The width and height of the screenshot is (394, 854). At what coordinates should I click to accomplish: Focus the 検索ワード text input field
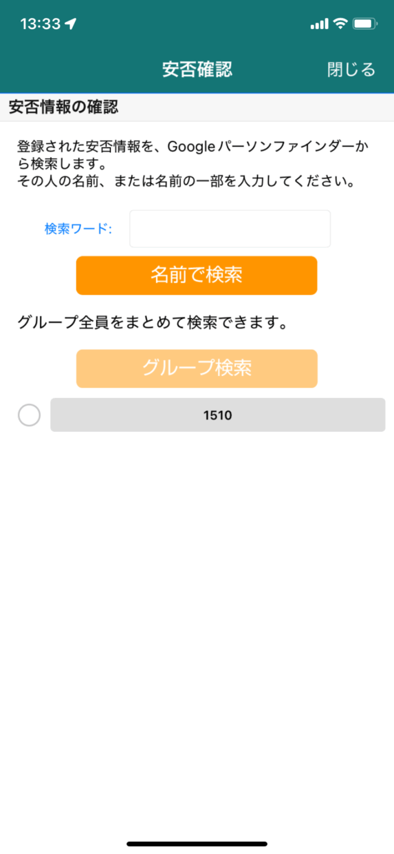coord(230,229)
